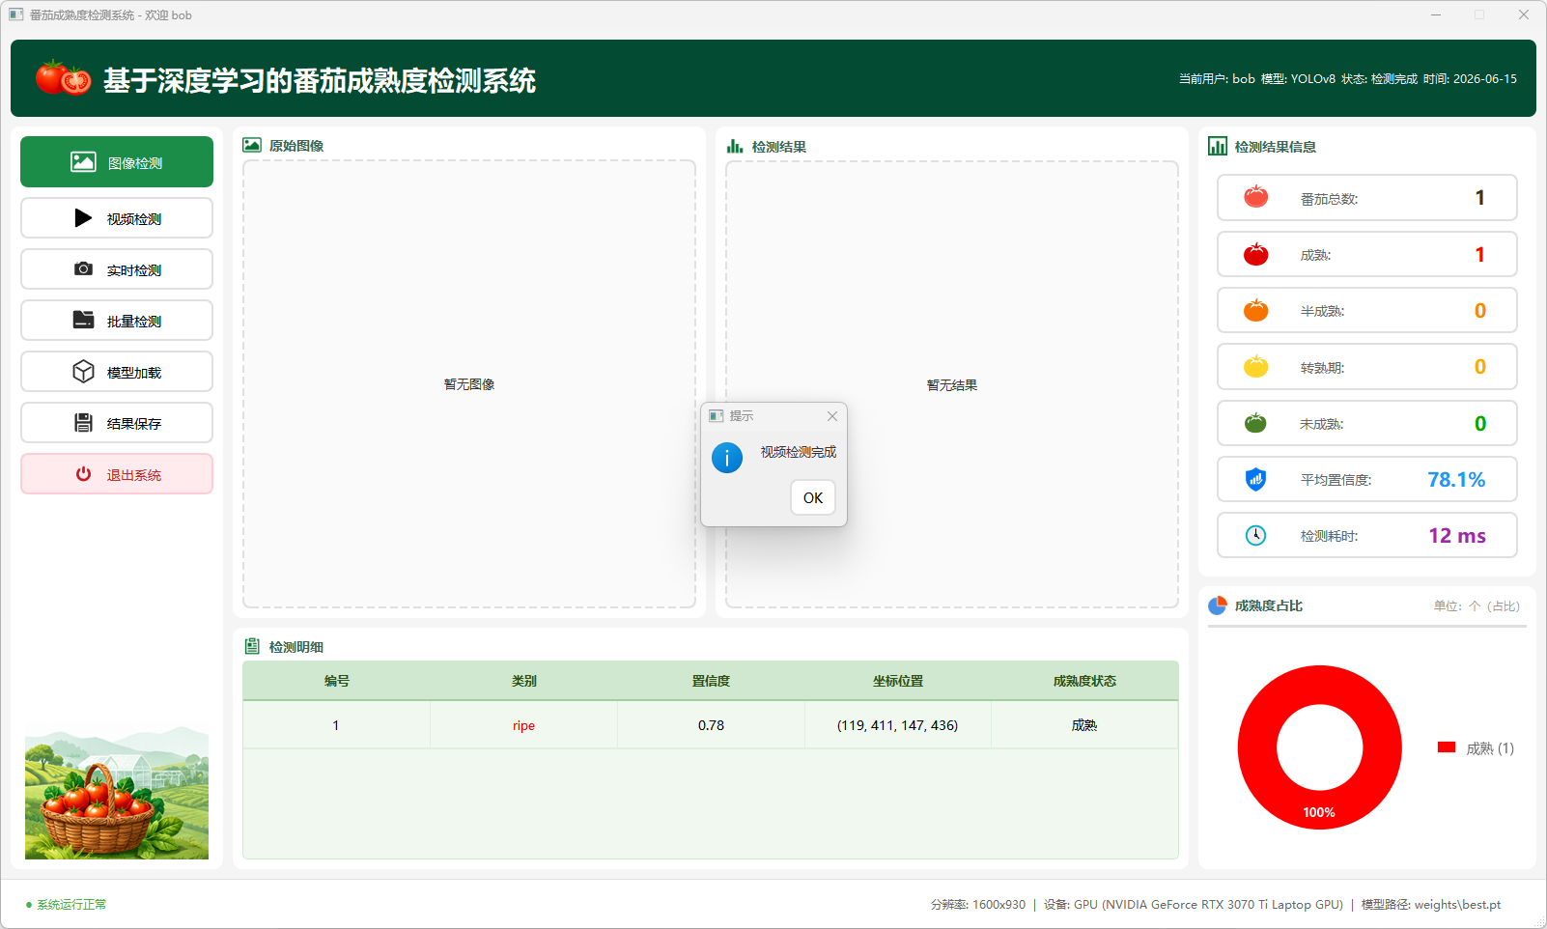Screen dimensions: 1547x929
Task: Click the tomato basket farm picture
Action: tap(117, 792)
